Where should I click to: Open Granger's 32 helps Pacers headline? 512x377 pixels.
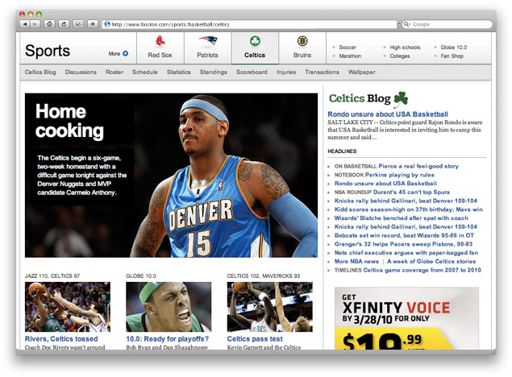(x=403, y=244)
